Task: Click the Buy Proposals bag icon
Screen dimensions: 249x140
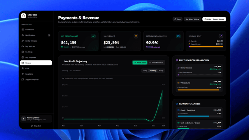Action: pyautogui.click(x=23, y=58)
